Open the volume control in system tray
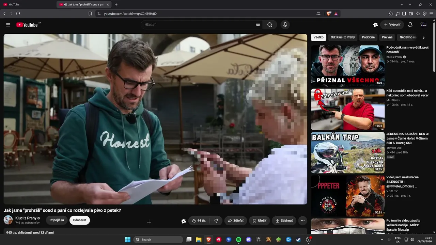The width and height of the screenshot is (436, 245). tap(412, 240)
